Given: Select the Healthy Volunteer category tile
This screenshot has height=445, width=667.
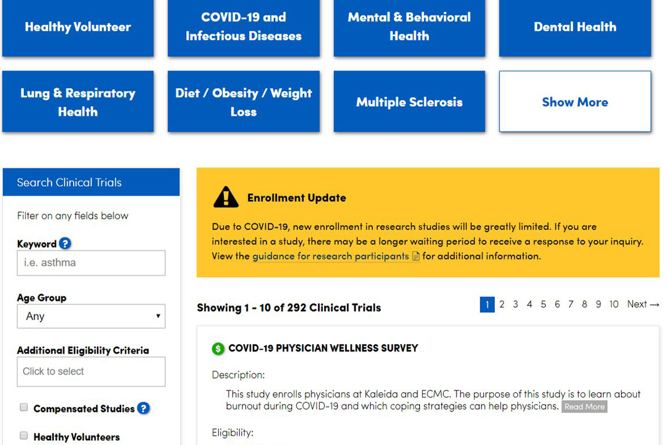Looking at the screenshot, I should [x=78, y=27].
